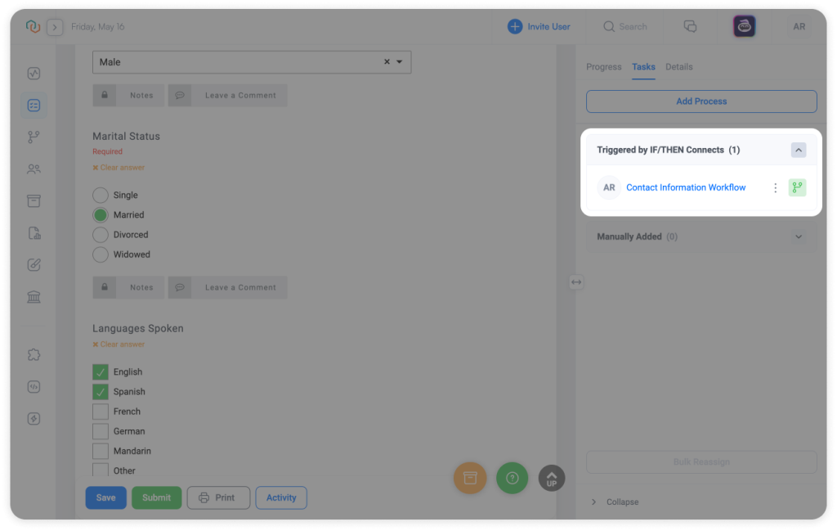The width and height of the screenshot is (837, 531).
Task: Open the checklist tasks icon in sidebar
Action: (34, 106)
